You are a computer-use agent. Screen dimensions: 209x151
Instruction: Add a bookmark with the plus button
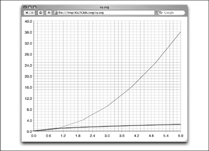coord(49,13)
